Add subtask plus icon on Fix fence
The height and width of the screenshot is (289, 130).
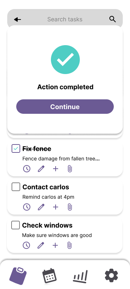(x=55, y=169)
